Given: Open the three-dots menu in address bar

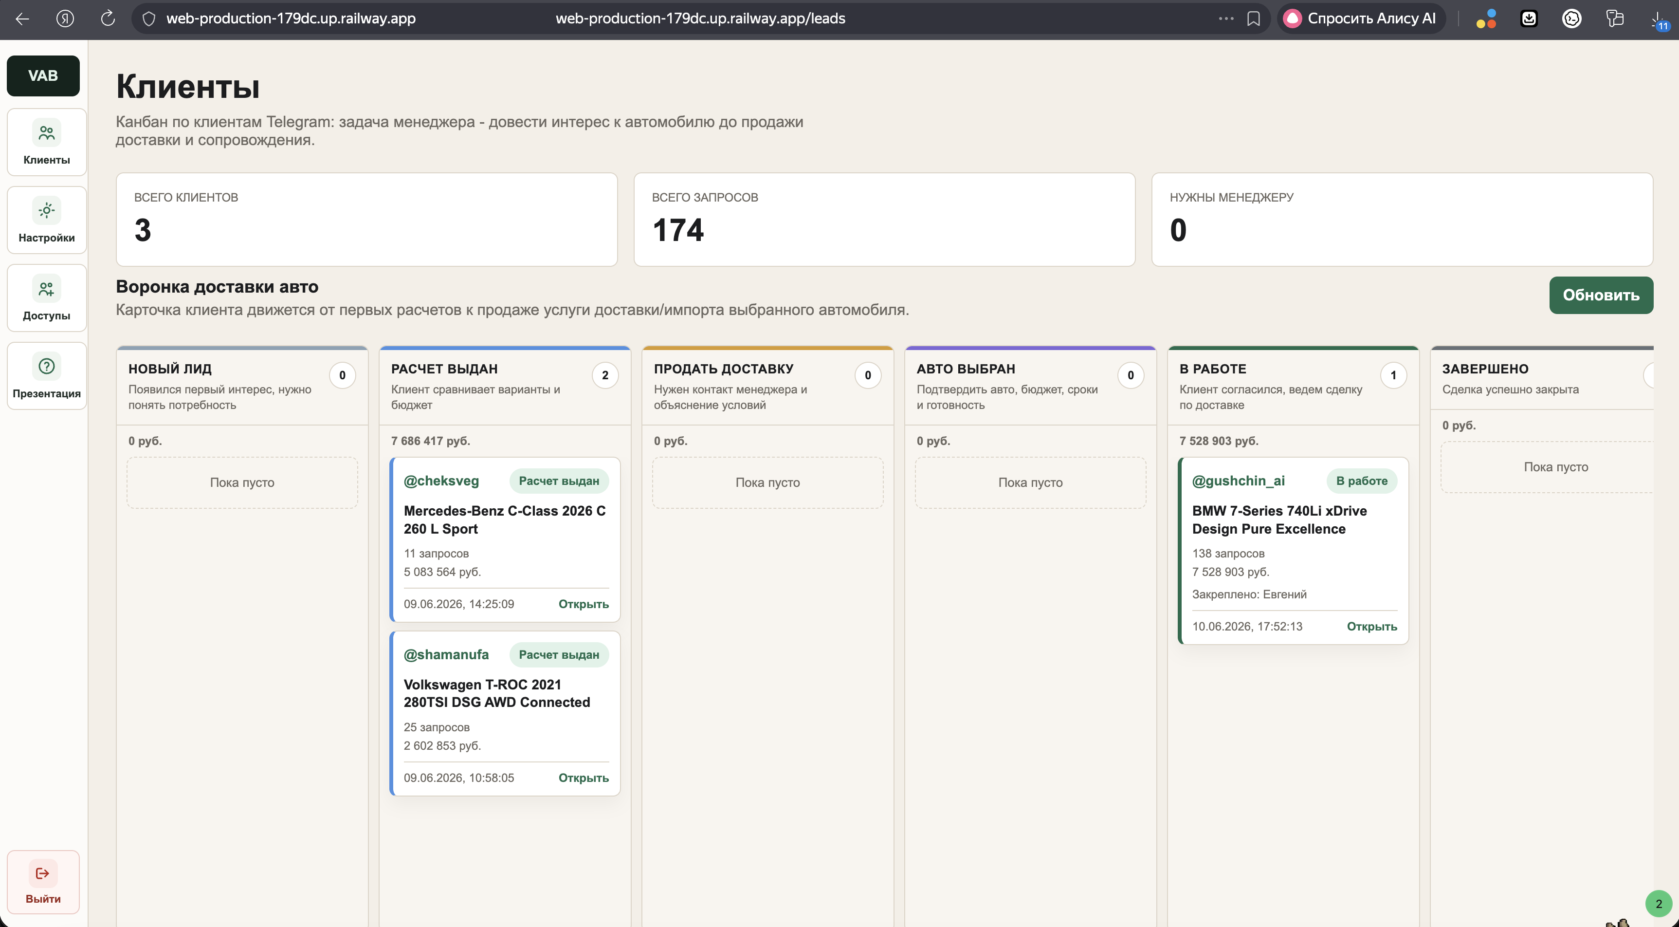Looking at the screenshot, I should click(x=1225, y=18).
